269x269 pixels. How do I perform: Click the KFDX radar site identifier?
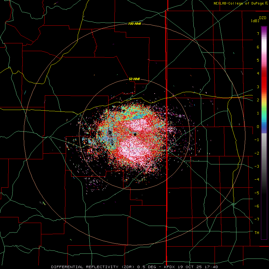(170, 267)
